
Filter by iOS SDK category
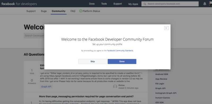(160, 102)
